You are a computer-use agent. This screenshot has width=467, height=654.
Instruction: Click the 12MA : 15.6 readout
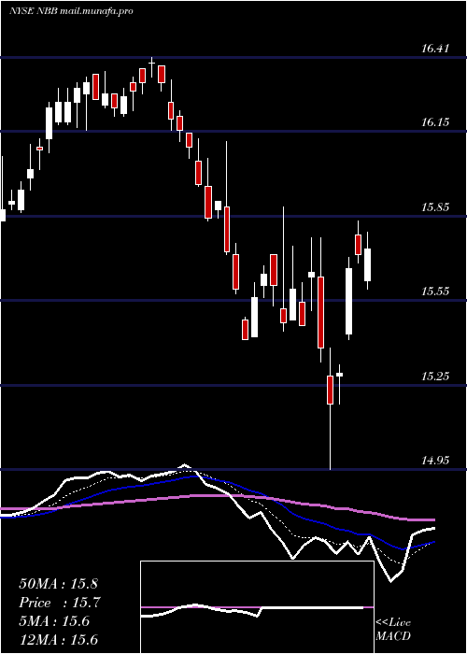click(61, 640)
